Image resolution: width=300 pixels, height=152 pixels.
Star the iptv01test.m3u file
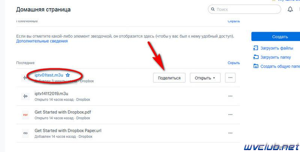tap(67, 75)
